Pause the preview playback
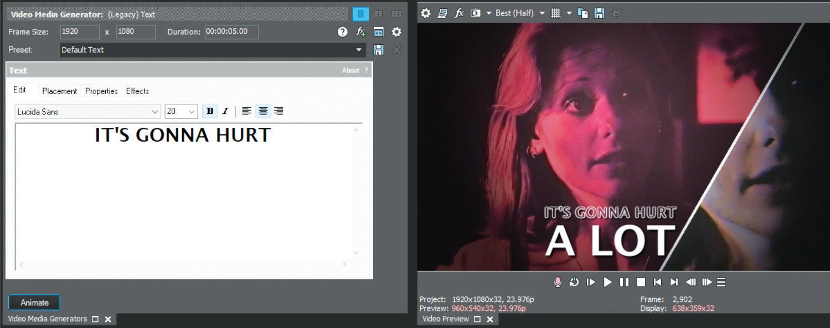Image resolution: width=830 pixels, height=328 pixels. coord(624,282)
